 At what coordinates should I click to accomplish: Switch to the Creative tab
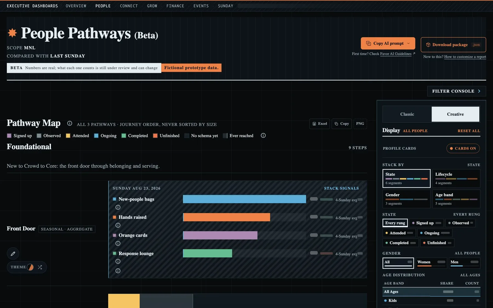point(455,114)
